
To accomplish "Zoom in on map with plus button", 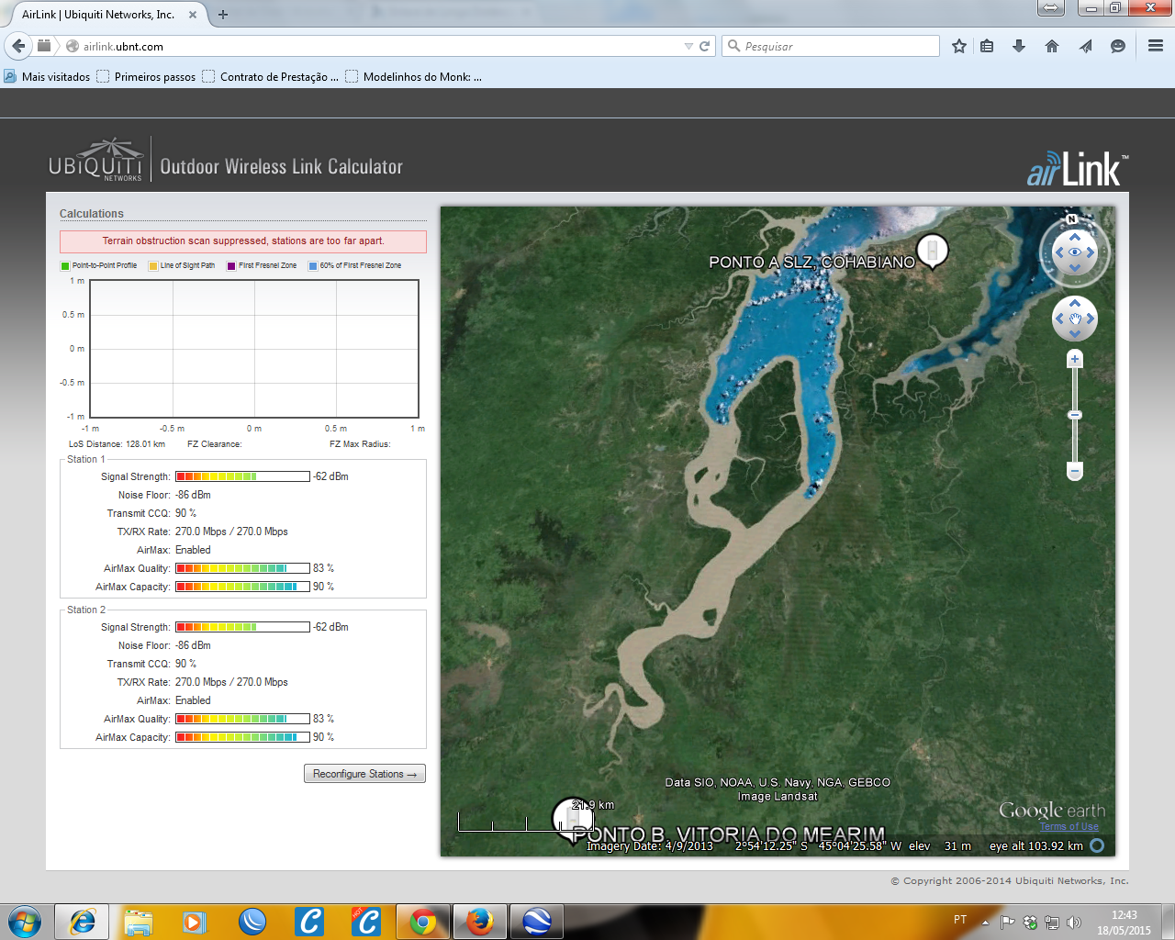I will coord(1075,359).
